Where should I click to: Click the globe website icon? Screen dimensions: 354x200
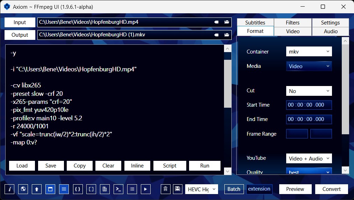tap(23, 189)
